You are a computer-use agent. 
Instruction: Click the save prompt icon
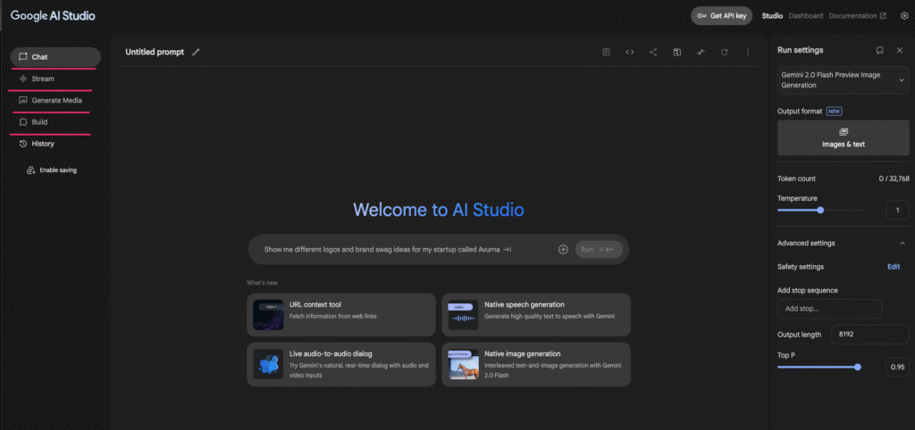(x=677, y=53)
